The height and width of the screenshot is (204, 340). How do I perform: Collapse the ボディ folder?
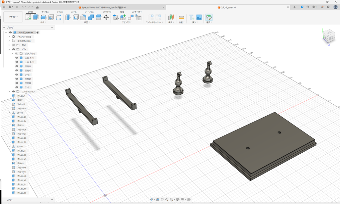pos(9,49)
